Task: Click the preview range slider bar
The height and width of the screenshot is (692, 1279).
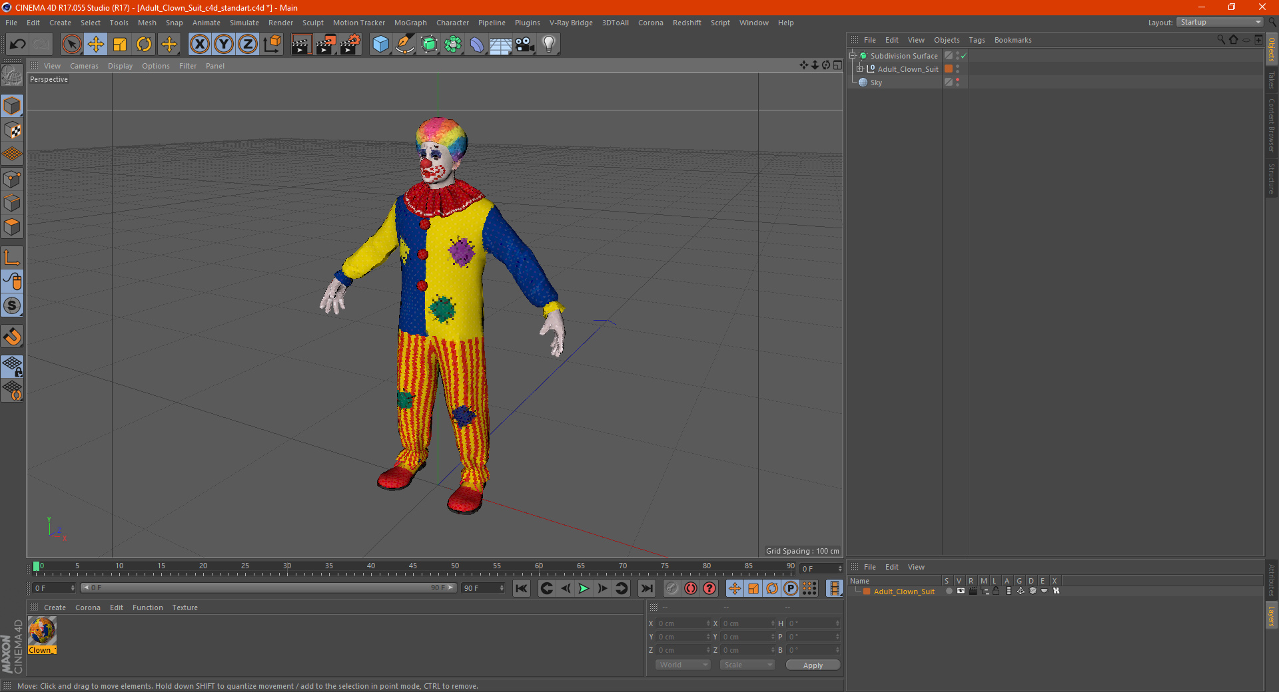Action: tap(268, 588)
